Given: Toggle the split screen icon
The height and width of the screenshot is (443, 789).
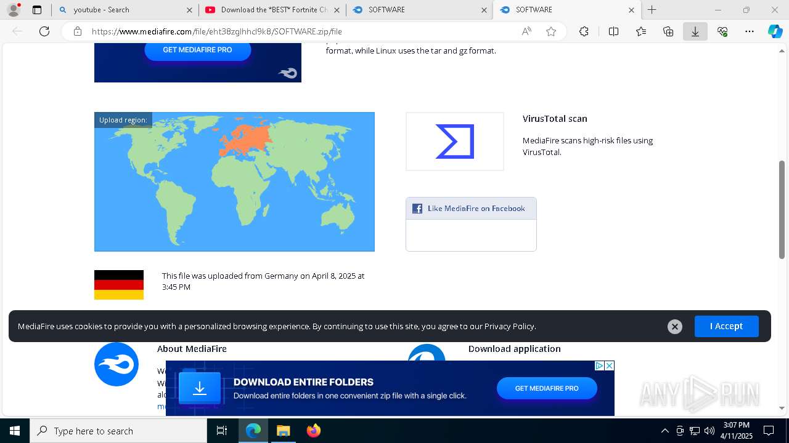Looking at the screenshot, I should pos(613,31).
